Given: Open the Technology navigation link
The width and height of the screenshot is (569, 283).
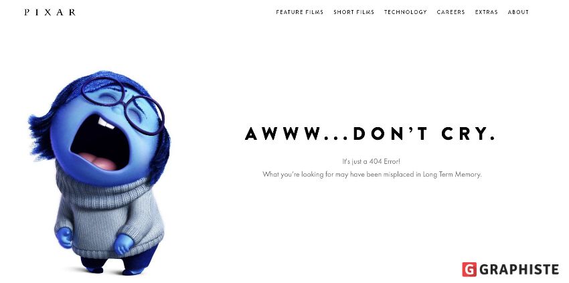Looking at the screenshot, I should 406,12.
